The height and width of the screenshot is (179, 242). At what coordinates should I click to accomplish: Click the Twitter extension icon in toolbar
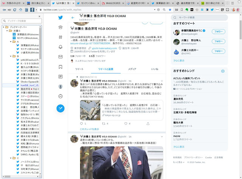pos(212,10)
